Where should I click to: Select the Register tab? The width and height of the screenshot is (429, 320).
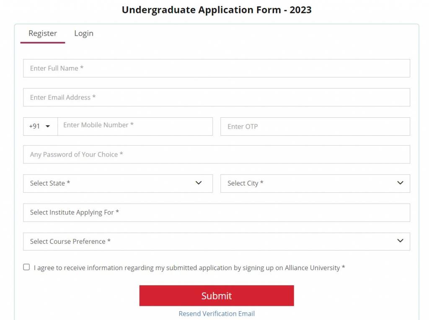point(42,33)
